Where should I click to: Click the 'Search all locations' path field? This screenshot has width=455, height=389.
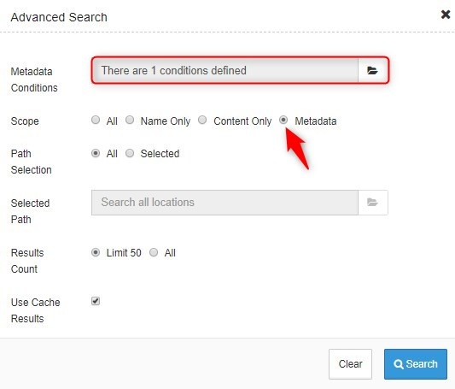225,203
